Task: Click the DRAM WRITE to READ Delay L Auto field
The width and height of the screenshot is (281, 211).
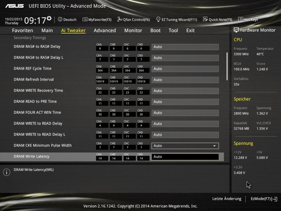Action: pyautogui.click(x=185, y=135)
